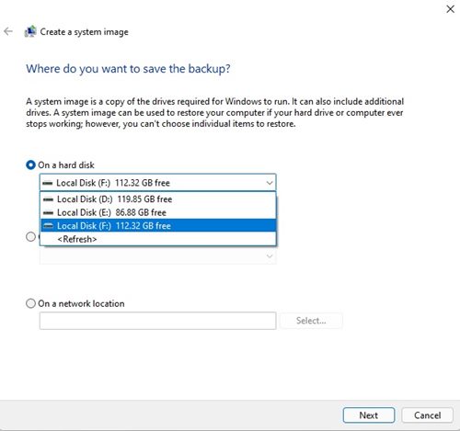Click highlighted drive icon for Local Disk (F:)
Screen dimensions: 460x431
tap(48, 226)
